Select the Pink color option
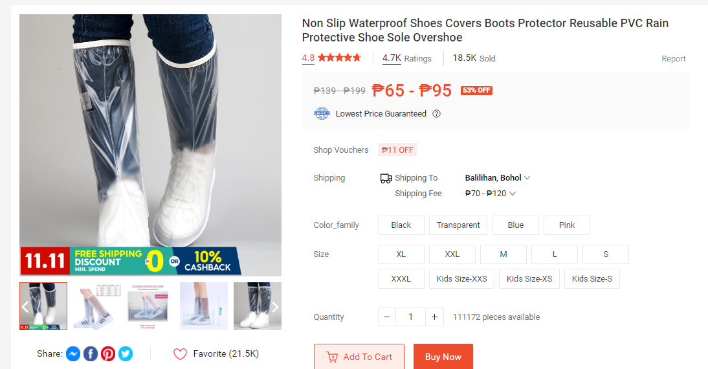 pos(567,225)
